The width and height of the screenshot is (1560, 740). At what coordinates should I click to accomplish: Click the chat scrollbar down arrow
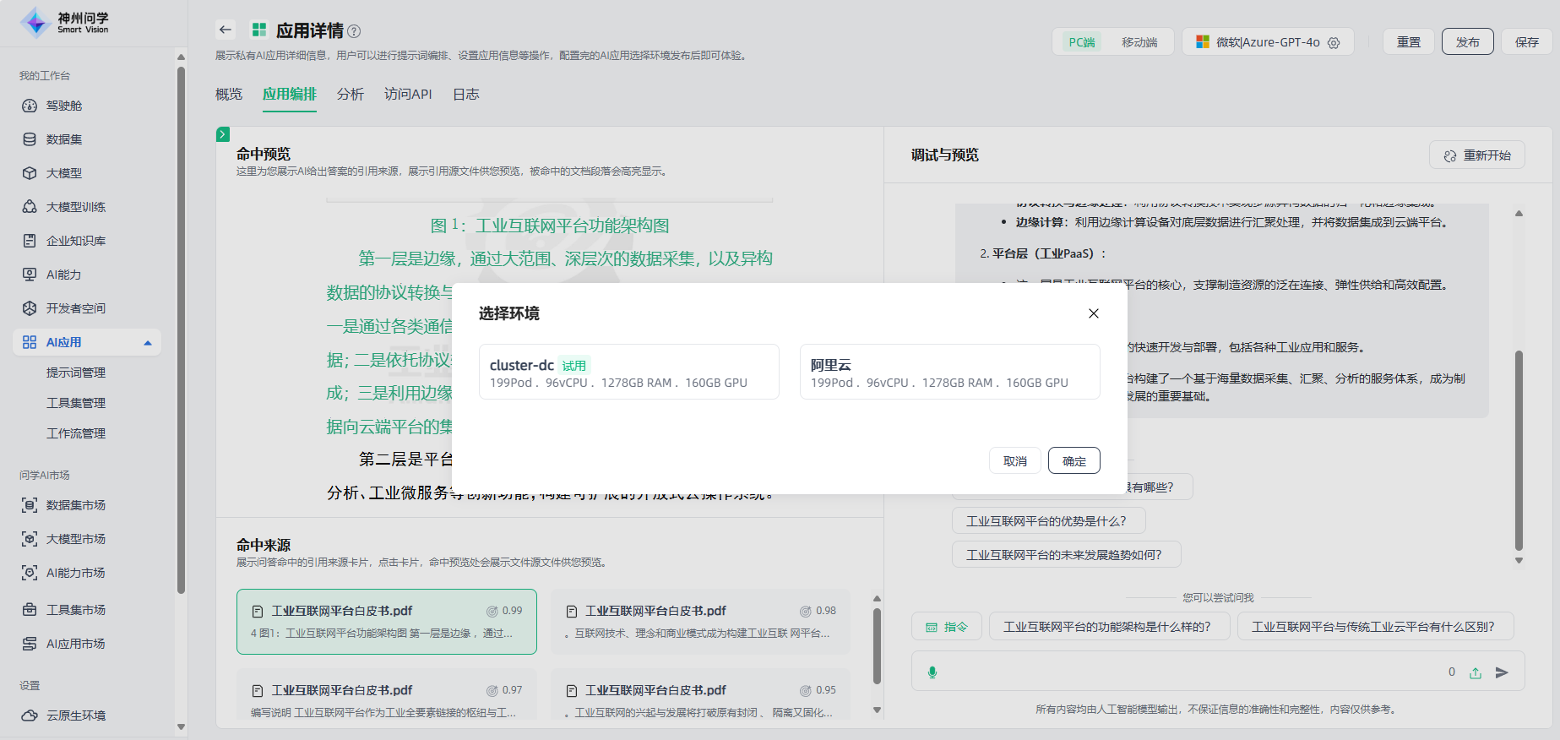(1519, 560)
